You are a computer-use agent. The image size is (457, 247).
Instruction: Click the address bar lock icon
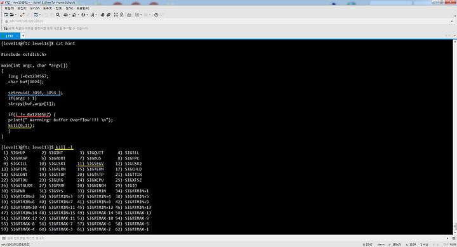[6, 21]
